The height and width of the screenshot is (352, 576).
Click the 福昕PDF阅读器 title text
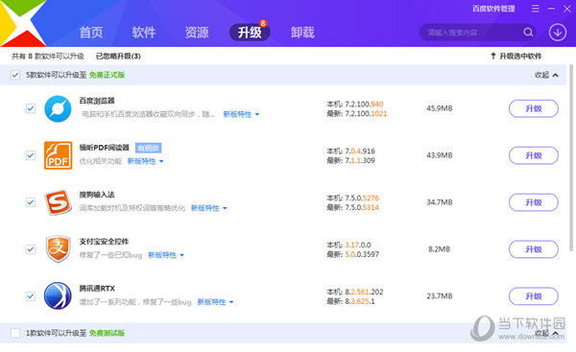105,148
